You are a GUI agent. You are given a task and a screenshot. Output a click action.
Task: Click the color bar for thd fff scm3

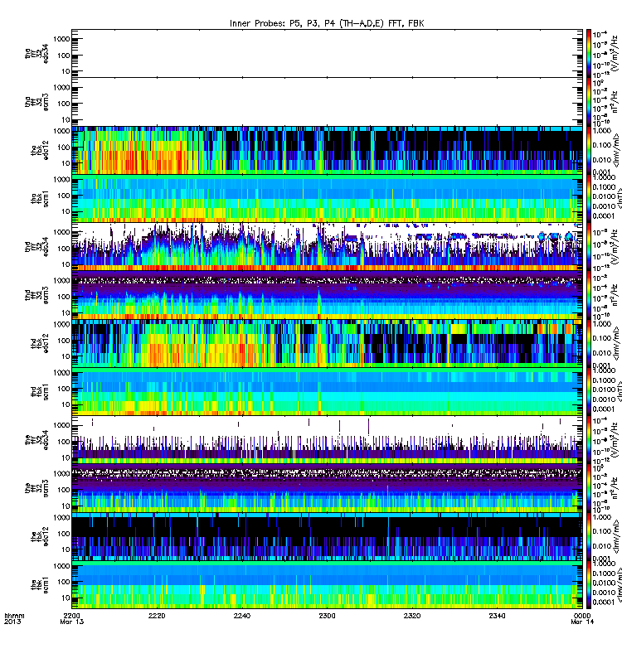(589, 295)
